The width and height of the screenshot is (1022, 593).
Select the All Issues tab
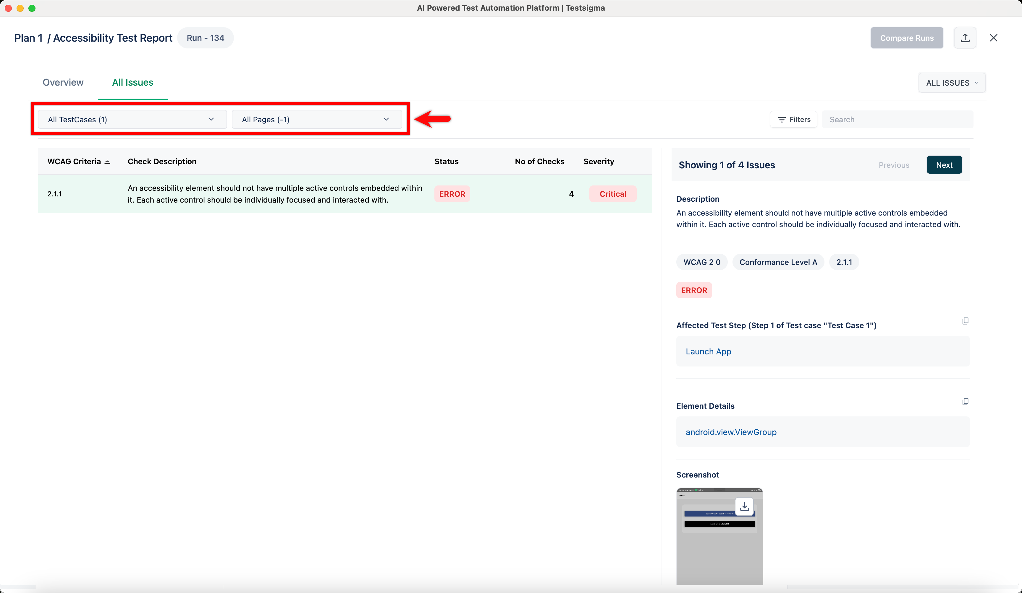click(x=132, y=82)
